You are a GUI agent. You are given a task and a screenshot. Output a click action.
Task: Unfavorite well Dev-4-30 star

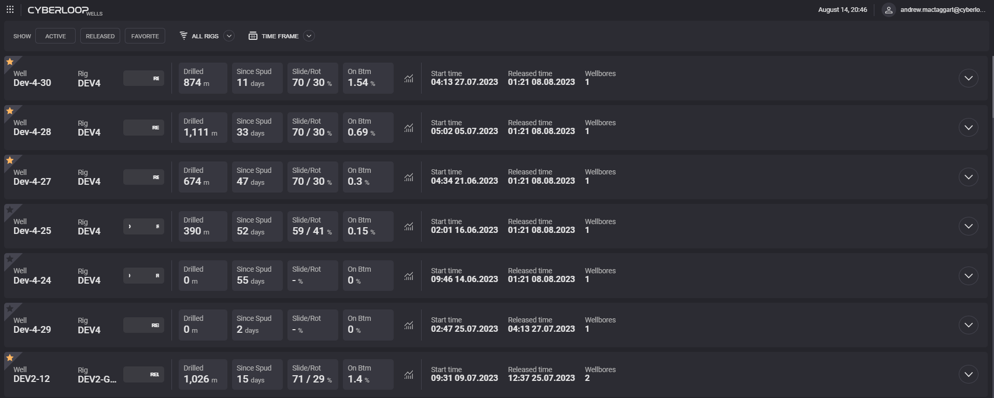point(10,62)
